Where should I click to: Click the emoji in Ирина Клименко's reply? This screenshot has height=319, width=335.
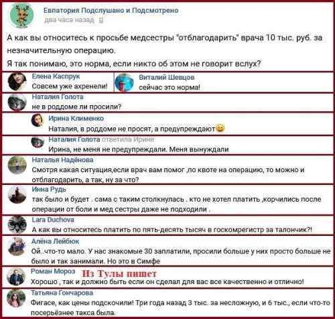(x=220, y=129)
